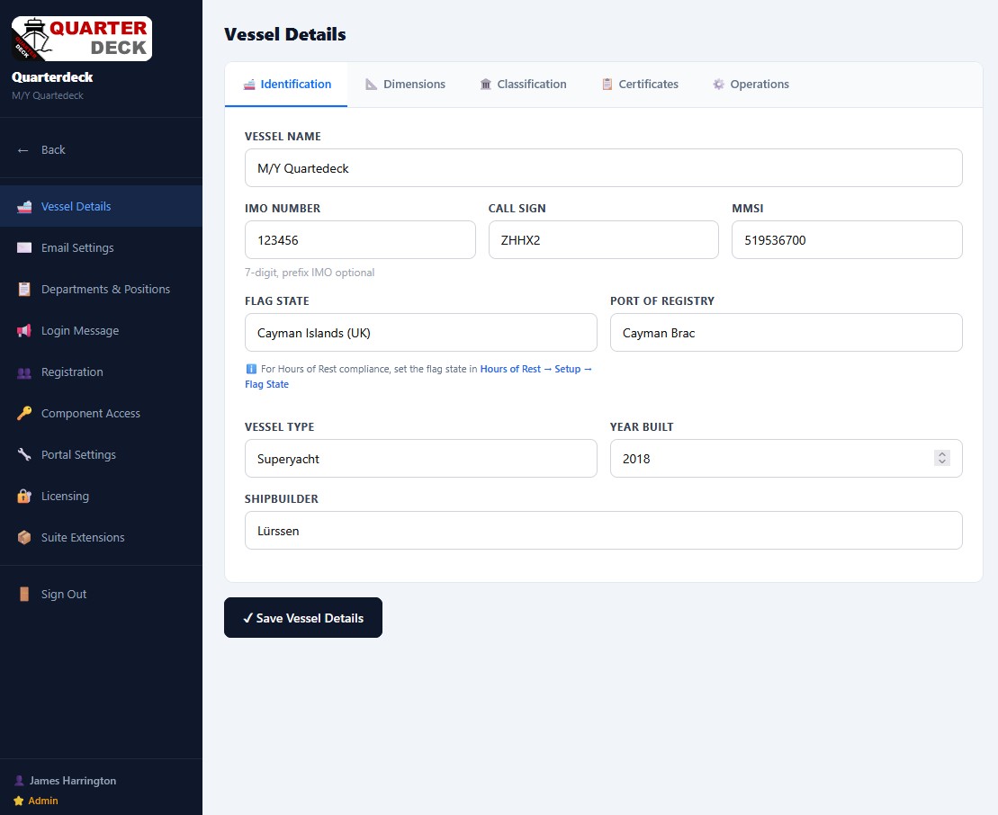
Task: Click the door icon beside Sign Out
Action: click(24, 595)
